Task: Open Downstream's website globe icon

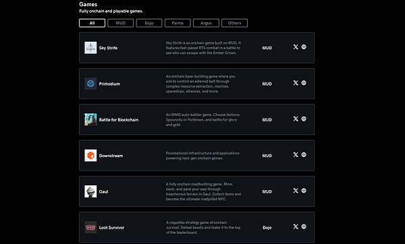Action: point(304,155)
